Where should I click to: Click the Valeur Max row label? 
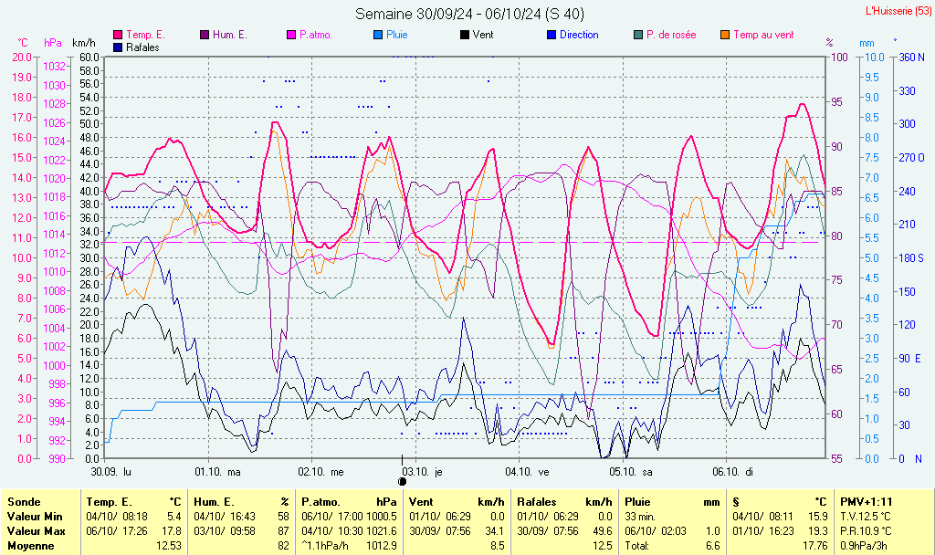click(36, 530)
